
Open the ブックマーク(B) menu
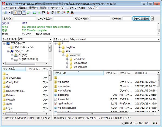tap(76, 8)
